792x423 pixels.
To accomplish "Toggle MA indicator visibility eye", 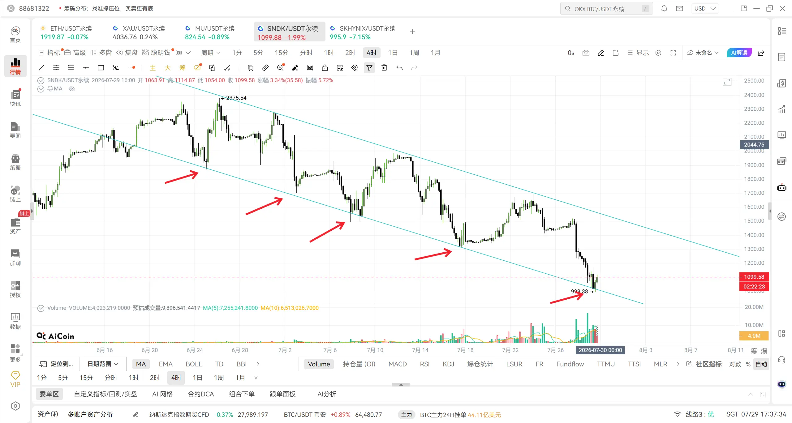I will [72, 89].
